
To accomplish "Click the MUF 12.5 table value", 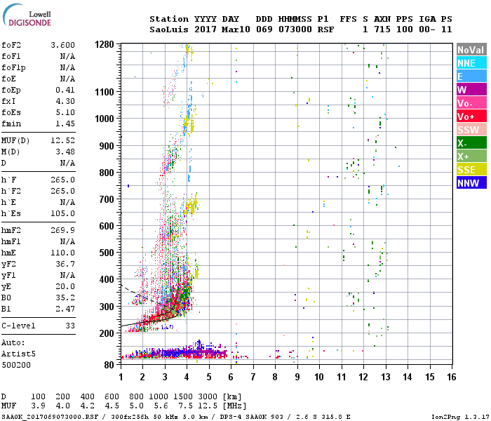I will click(x=208, y=406).
